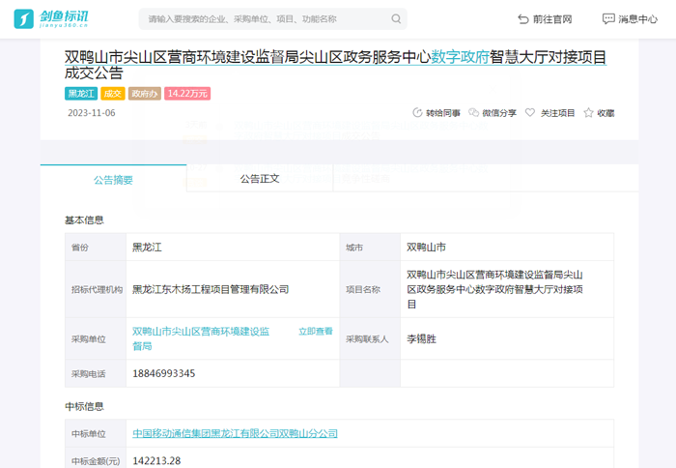Click 转给同事 text

443,113
